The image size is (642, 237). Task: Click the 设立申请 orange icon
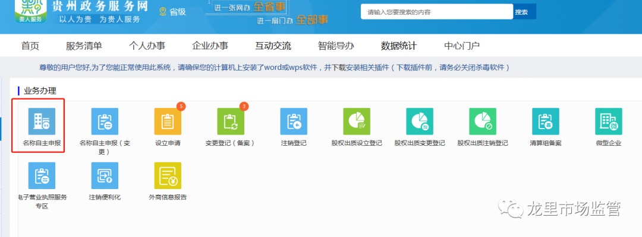(168, 121)
